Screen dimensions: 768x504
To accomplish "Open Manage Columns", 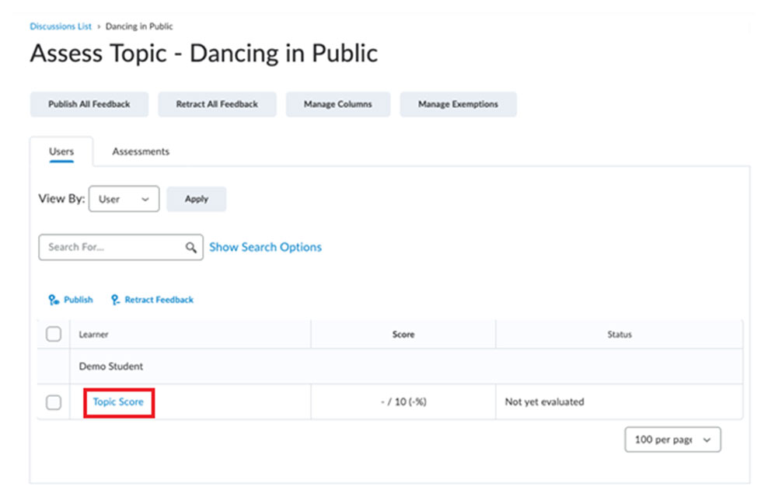I will point(337,104).
